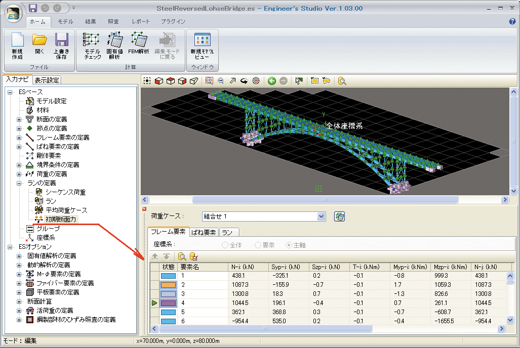Click the table vertical scrollbar down arrow
The image size is (520, 348).
510,320
